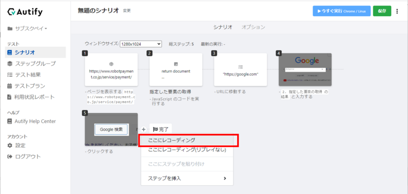Click the code icon in step 2
This screenshot has width=408, height=194.
(175, 64)
